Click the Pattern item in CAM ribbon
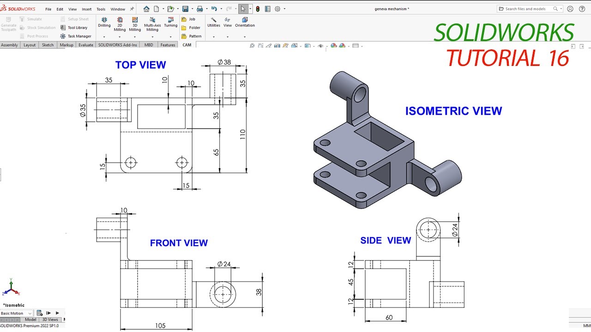This screenshot has height=332, width=591. (x=191, y=36)
